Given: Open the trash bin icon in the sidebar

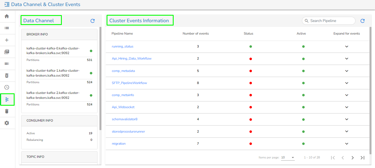Looking at the screenshot, I should 7,111.
